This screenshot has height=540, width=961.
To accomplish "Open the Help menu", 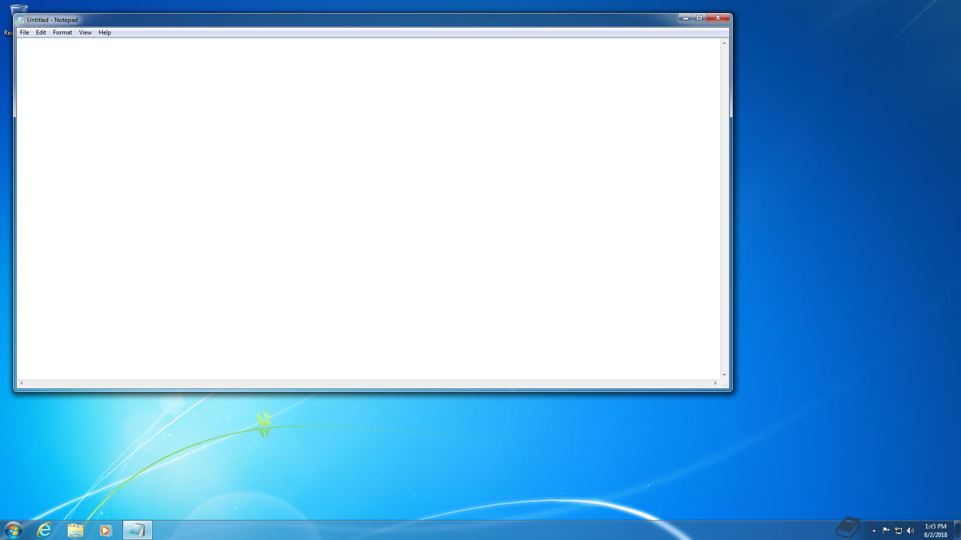I will 105,32.
